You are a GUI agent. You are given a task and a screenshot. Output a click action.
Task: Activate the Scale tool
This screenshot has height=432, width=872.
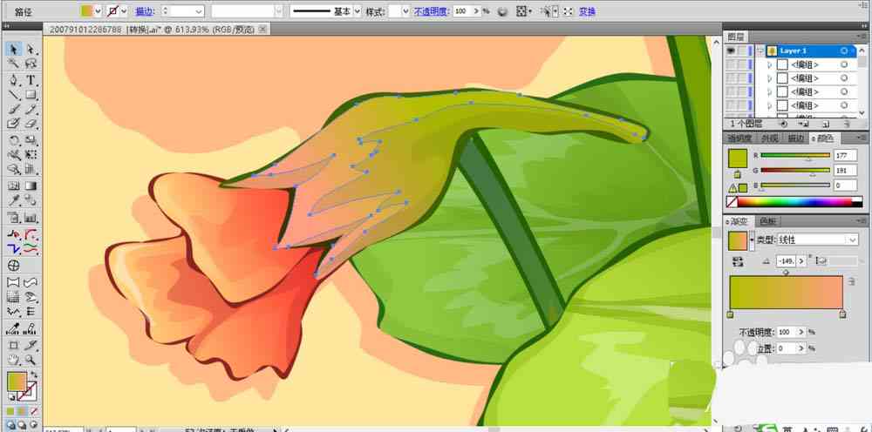pos(31,140)
